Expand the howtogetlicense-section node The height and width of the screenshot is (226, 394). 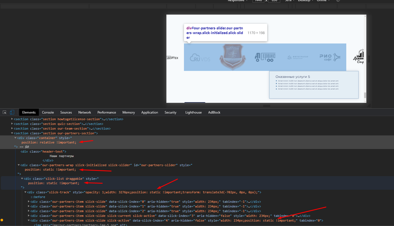(x=12, y=119)
